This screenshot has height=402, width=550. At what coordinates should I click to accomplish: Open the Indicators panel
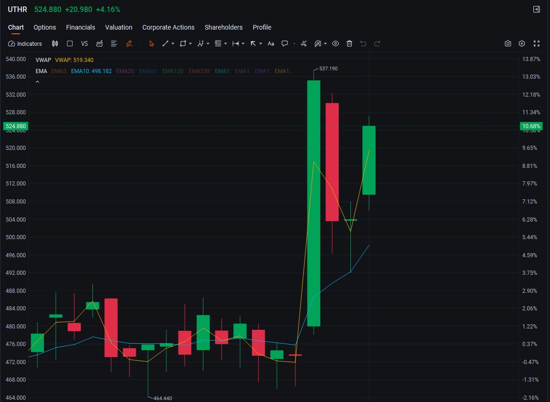[x=25, y=43]
